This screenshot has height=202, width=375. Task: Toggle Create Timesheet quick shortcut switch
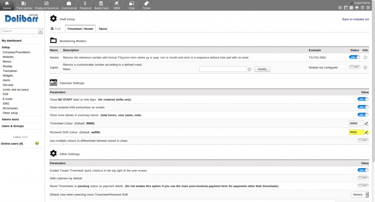click(x=363, y=170)
